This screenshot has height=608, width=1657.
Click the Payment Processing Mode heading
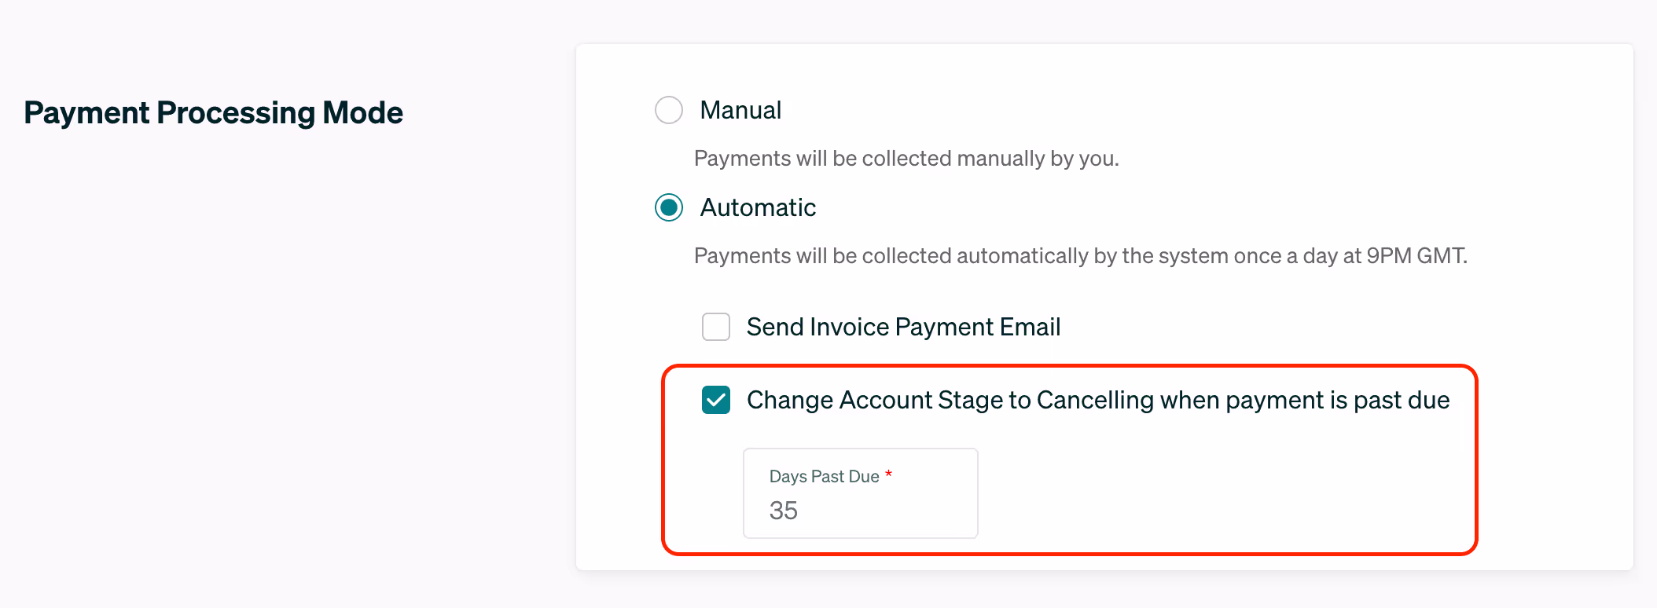[213, 112]
